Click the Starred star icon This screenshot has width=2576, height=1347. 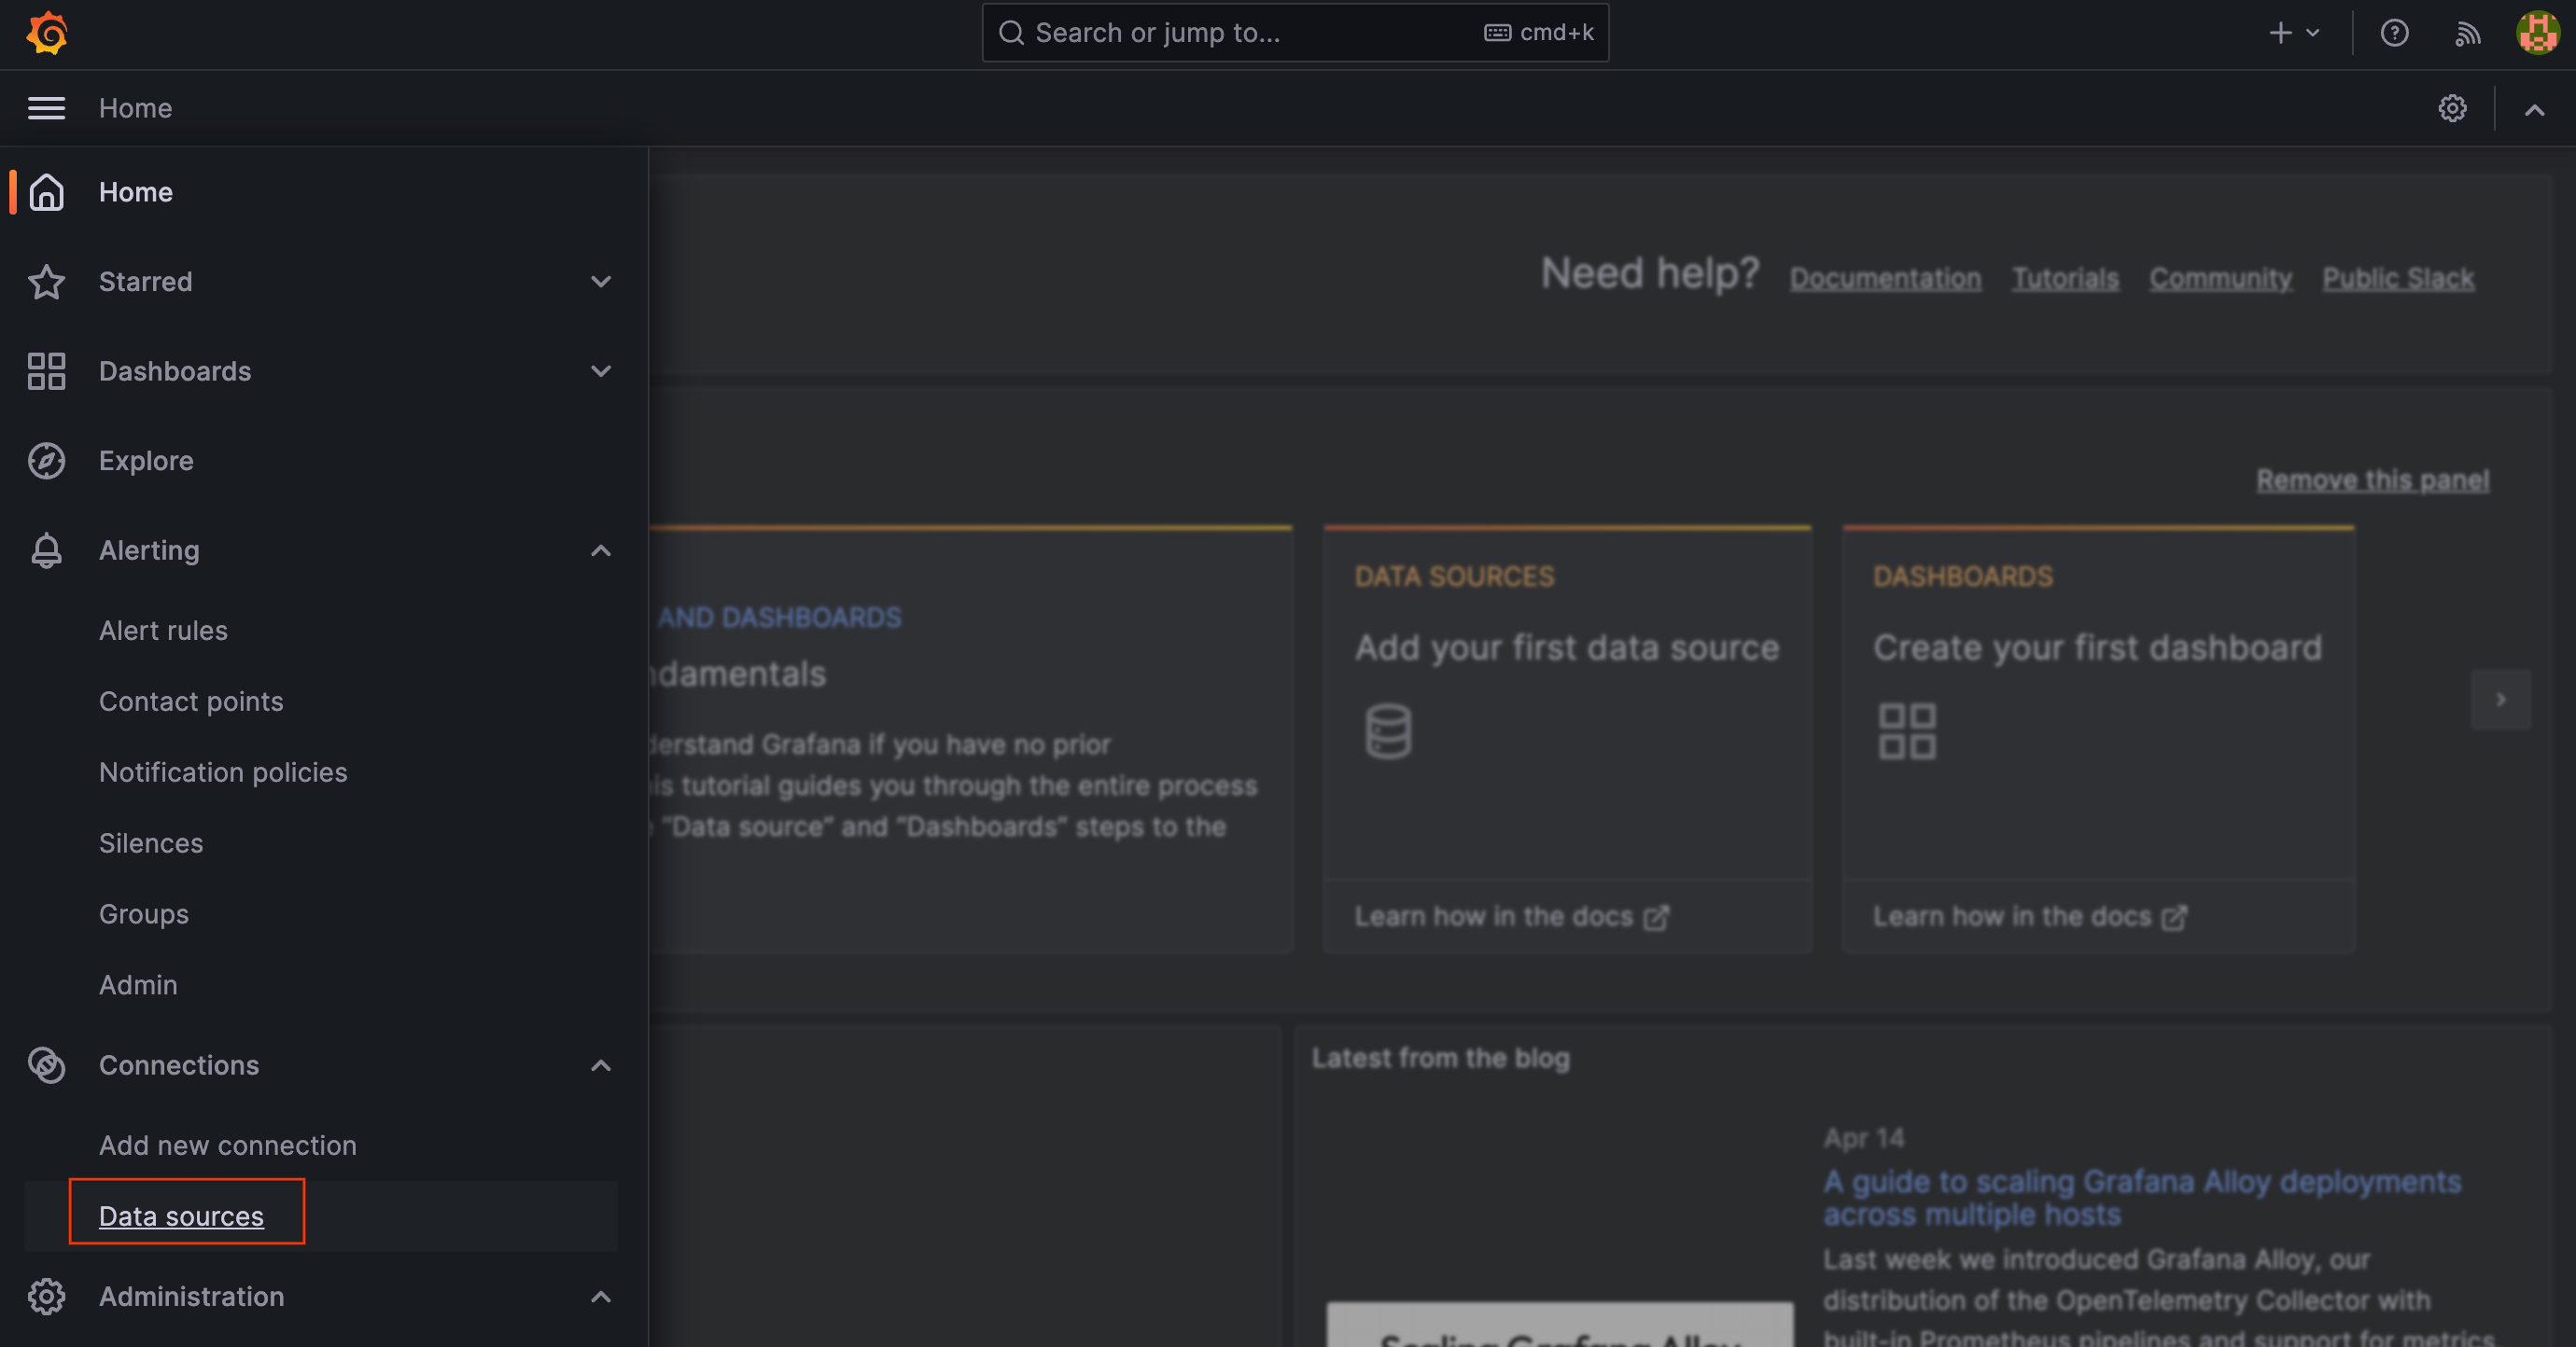point(46,279)
